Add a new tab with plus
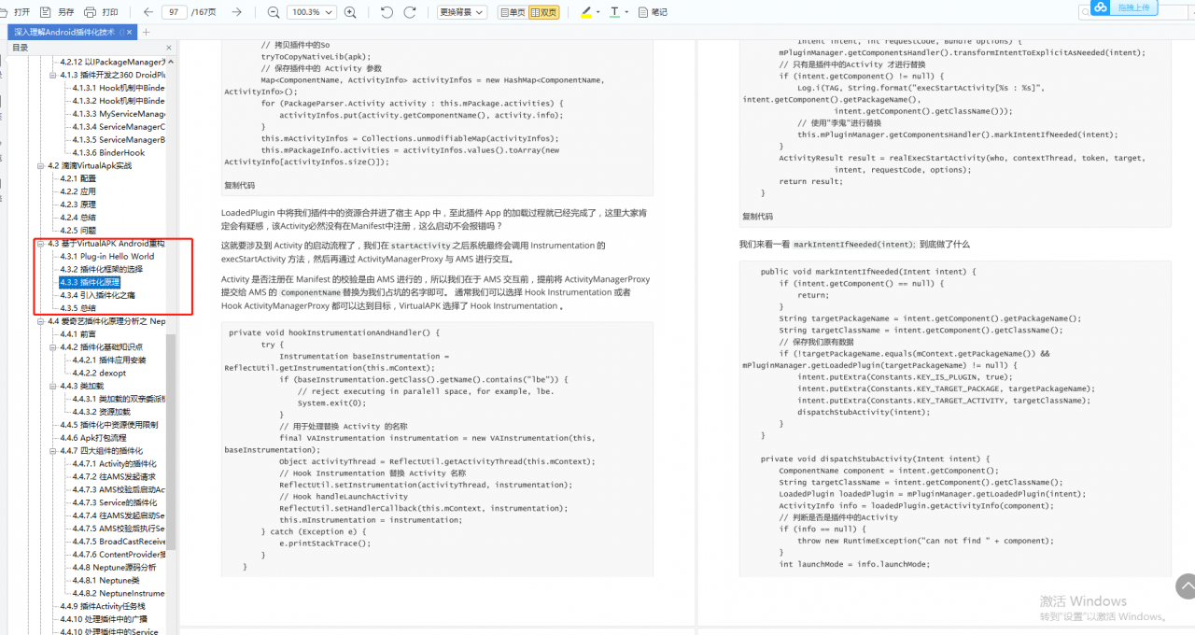1195x635 pixels. pyautogui.click(x=146, y=32)
